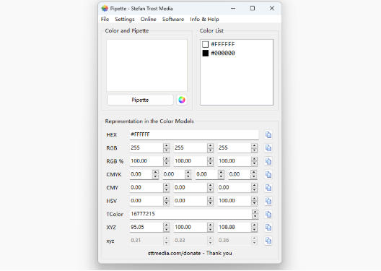Copy the CMY values to clipboard
This screenshot has height=271, width=381.
coord(268,188)
